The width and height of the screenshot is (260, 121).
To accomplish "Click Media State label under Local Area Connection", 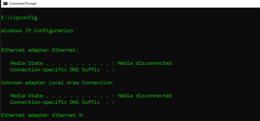I will (27, 96).
